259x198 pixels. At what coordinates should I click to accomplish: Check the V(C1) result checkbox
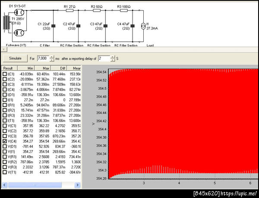(x=5, y=126)
